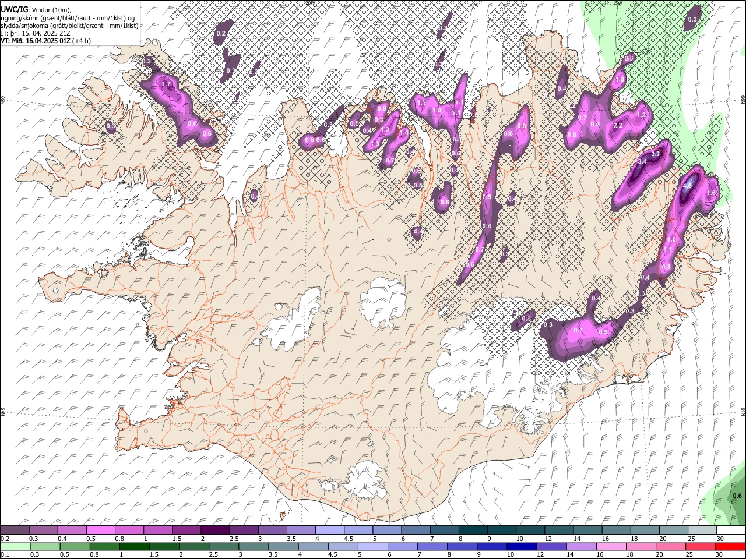This screenshot has height=559, width=746.
Task: Click the upper legend swatch labeled 0.2
Action: pos(15,530)
